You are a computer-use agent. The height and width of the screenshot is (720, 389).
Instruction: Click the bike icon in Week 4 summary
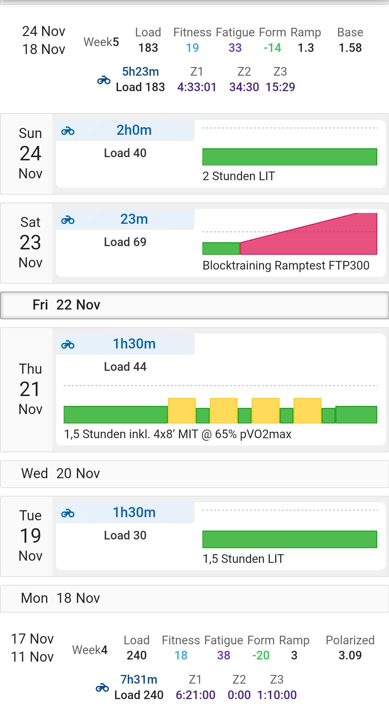(102, 688)
